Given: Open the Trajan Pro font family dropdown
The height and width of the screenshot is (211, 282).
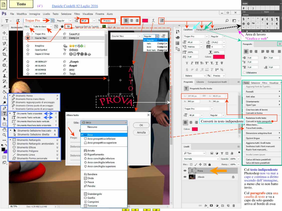Looking at the screenshot, I should 52,21.
